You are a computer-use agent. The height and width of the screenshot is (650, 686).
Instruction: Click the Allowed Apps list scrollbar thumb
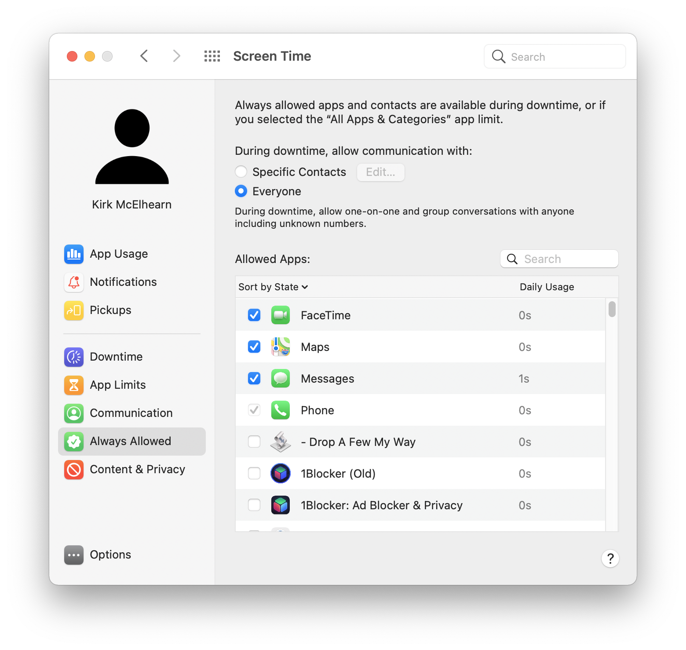612,309
